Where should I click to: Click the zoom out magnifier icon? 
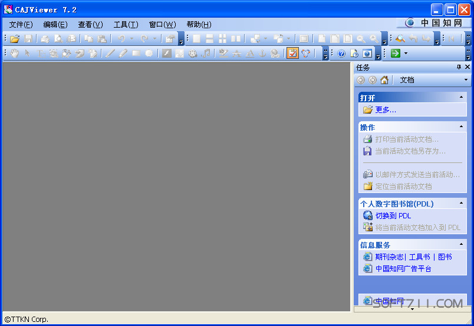tap(361, 39)
